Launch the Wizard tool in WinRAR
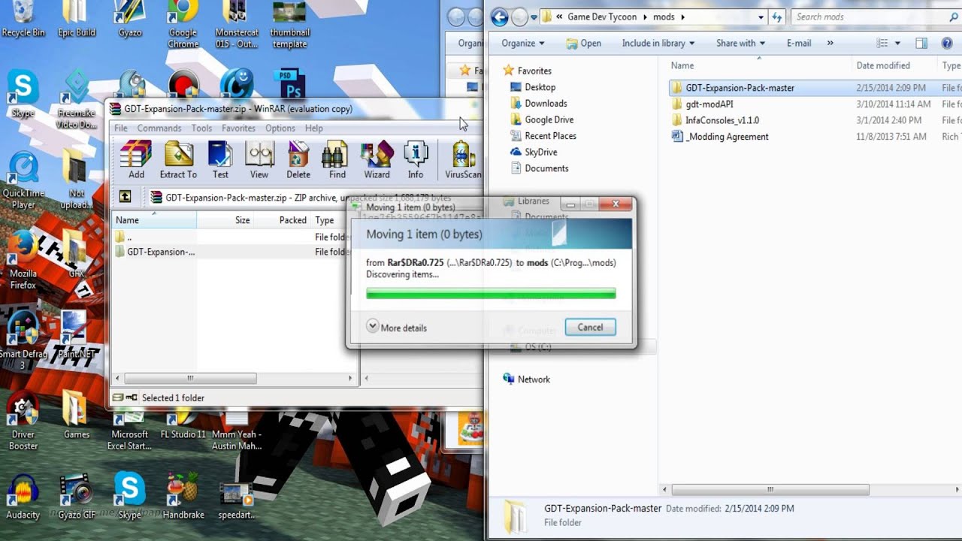Viewport: 962px width, 541px height. pos(377,160)
